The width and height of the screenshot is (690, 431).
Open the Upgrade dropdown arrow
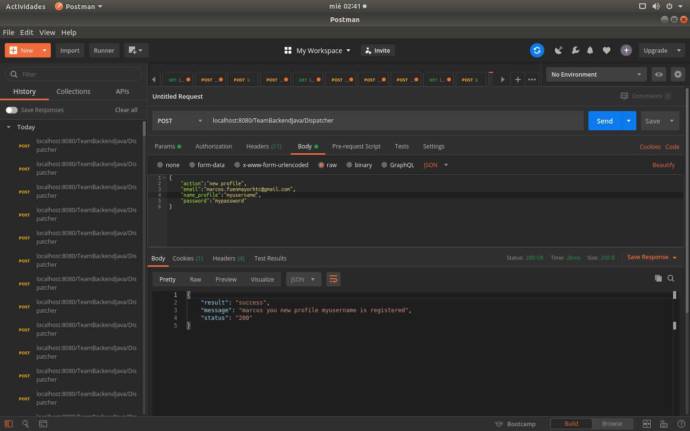[679, 50]
